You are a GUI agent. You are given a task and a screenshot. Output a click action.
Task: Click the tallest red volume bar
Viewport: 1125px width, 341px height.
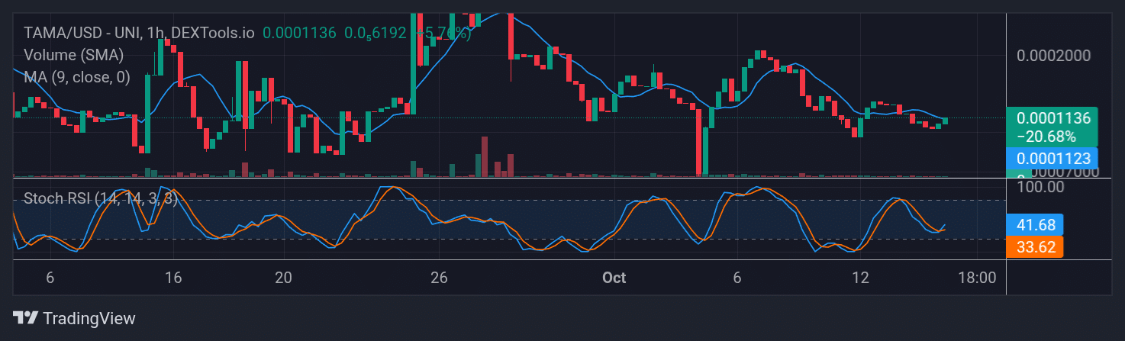(x=484, y=156)
